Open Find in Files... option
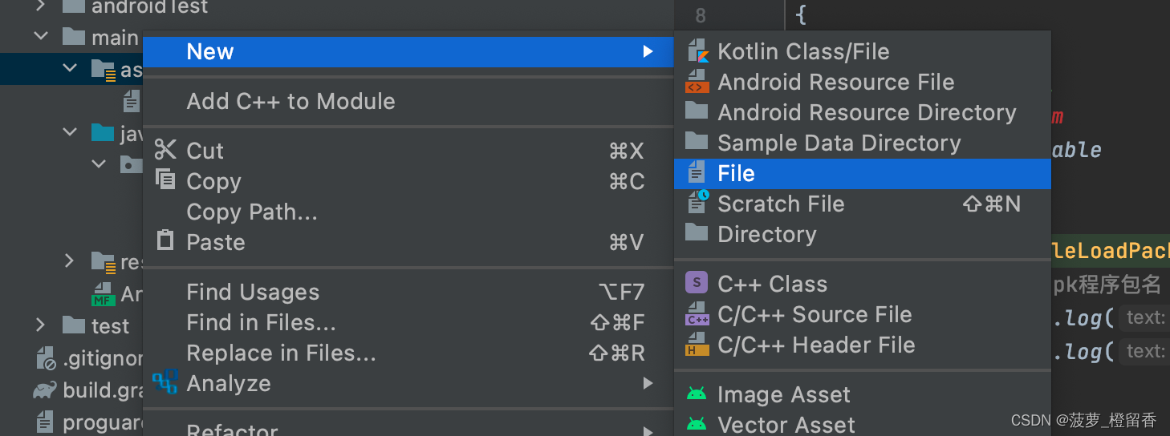 point(261,322)
